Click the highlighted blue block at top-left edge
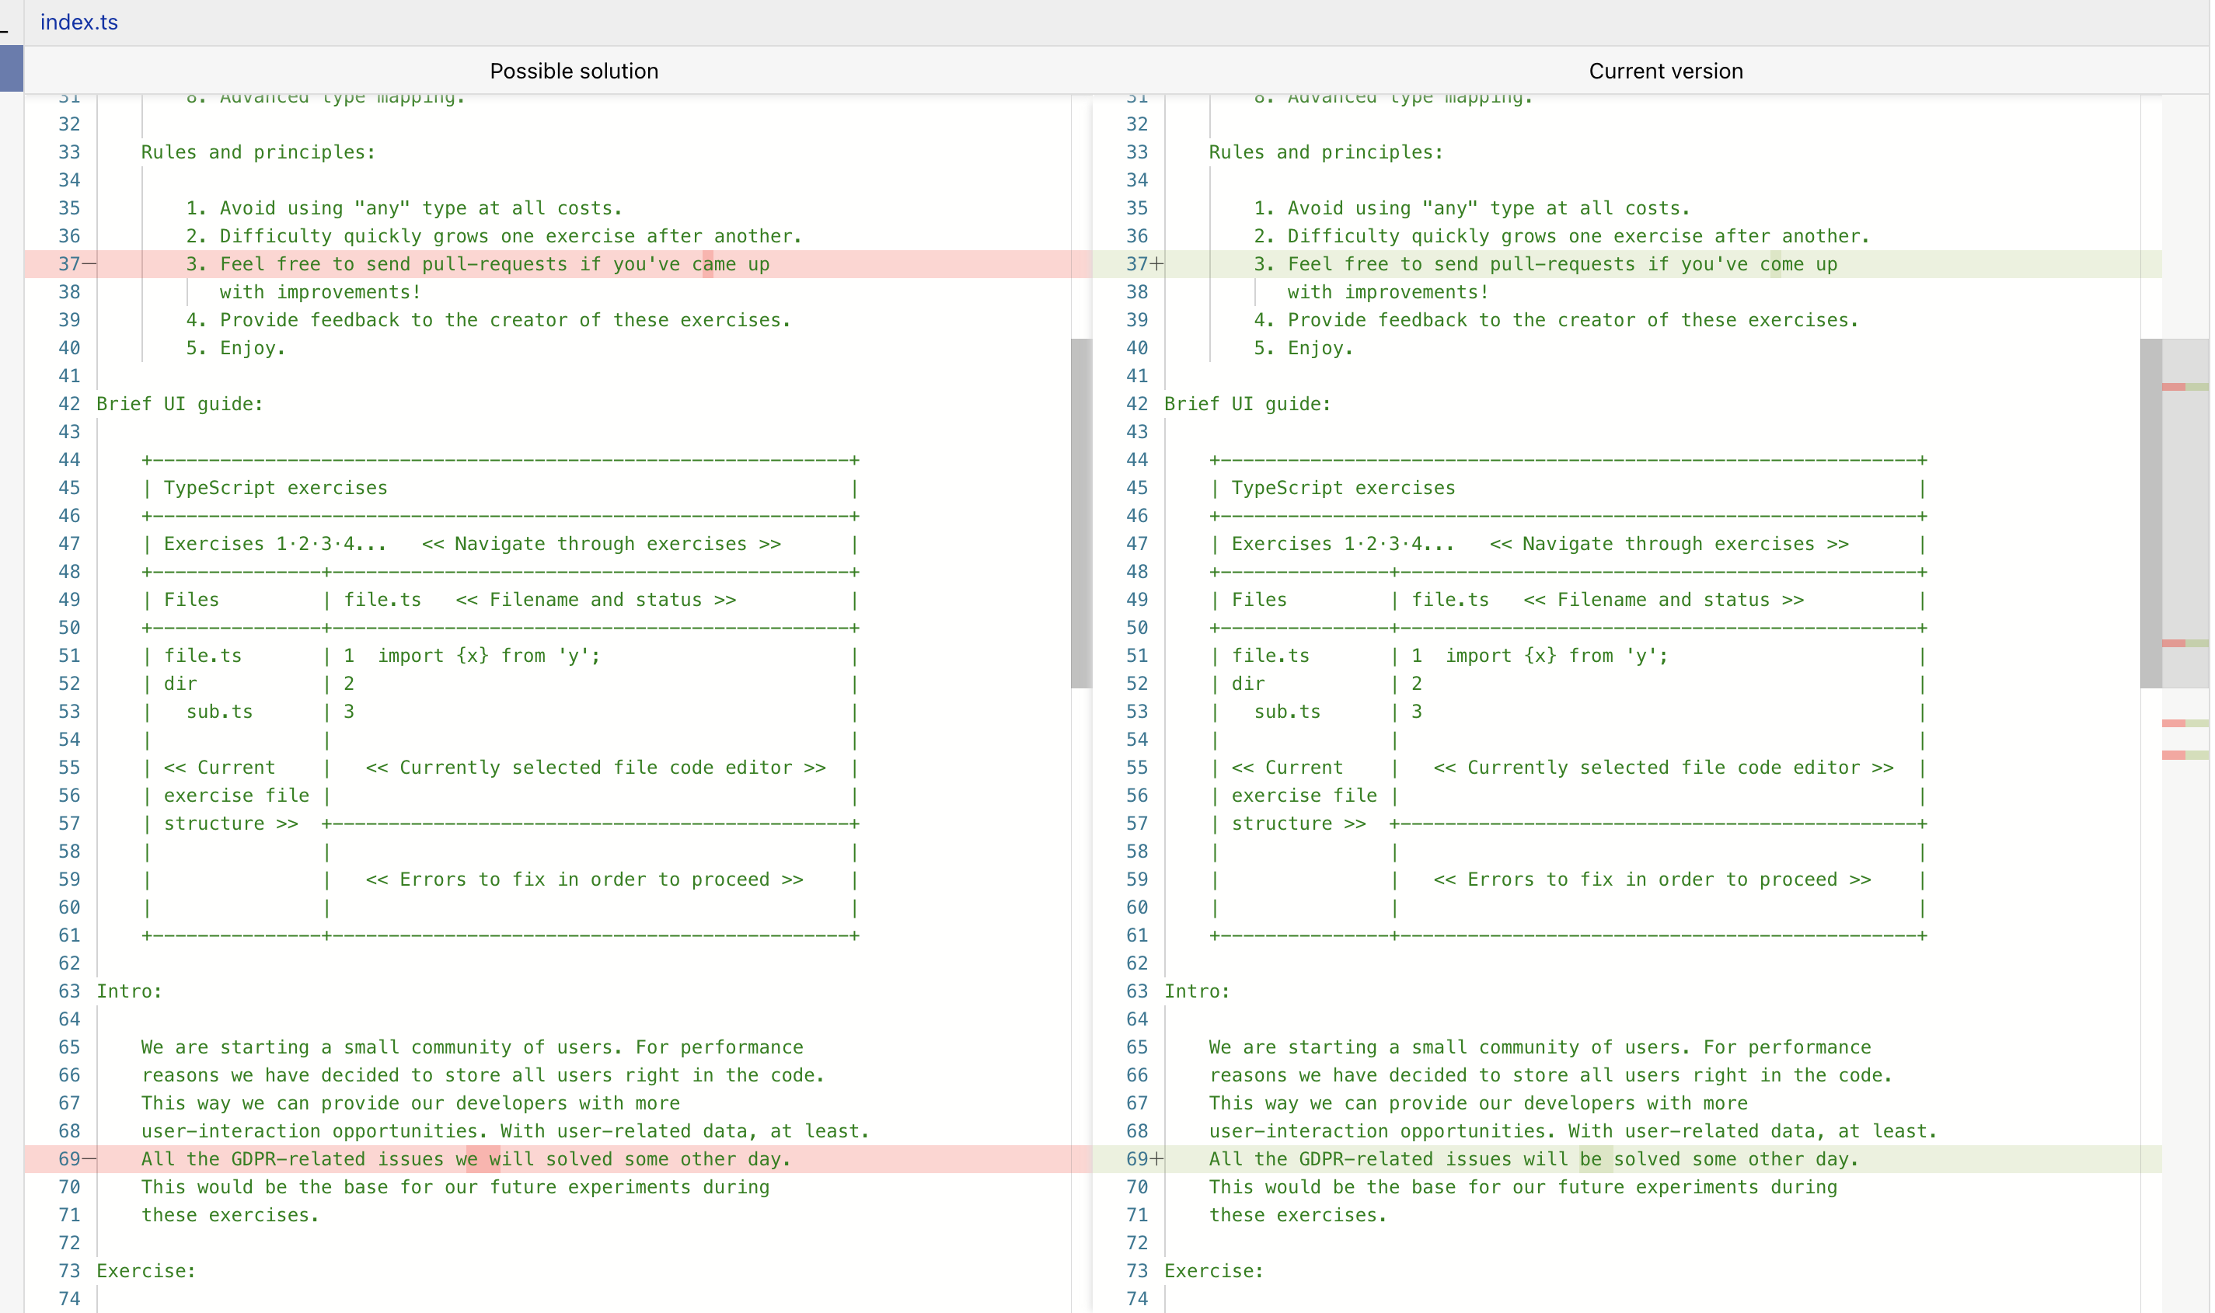The image size is (2215, 1313). (12, 68)
